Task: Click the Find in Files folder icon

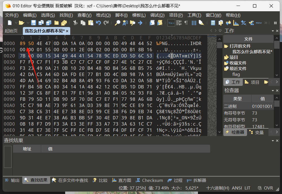Action: (133, 23)
